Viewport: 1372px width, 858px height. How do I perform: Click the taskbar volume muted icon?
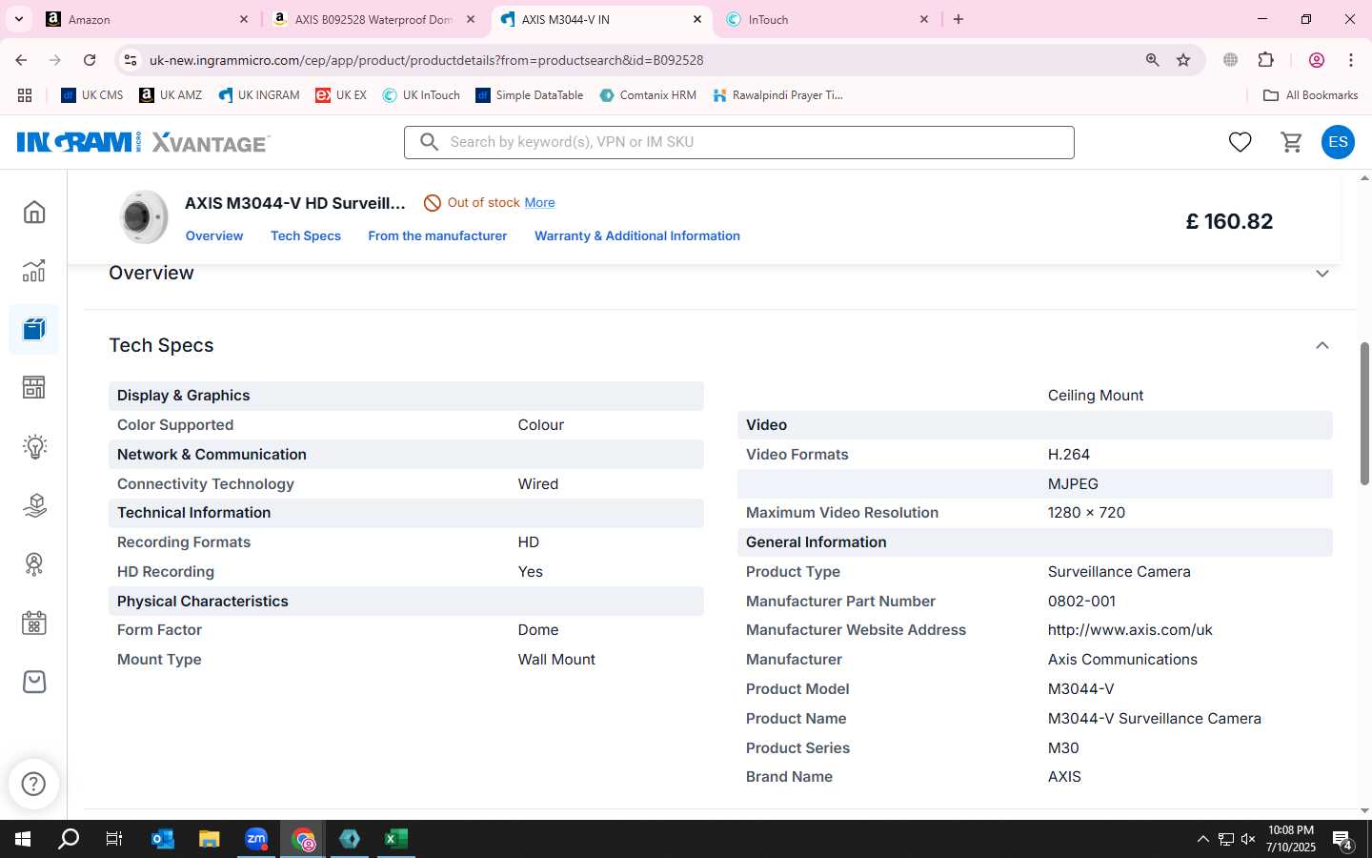pos(1248,839)
